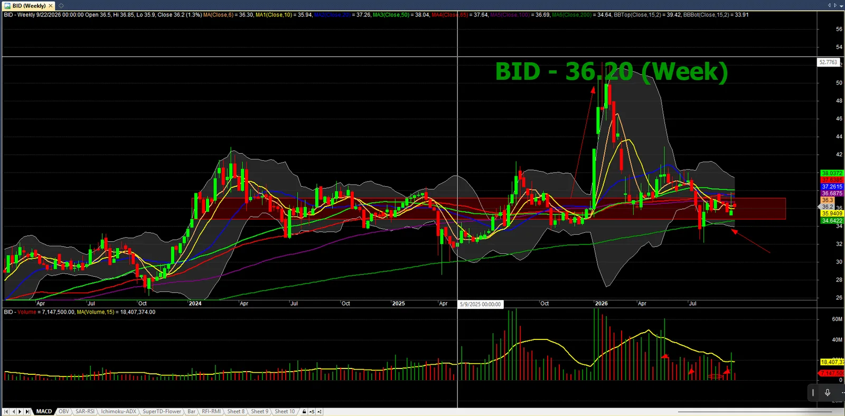The height and width of the screenshot is (416, 845).
Task: Click the MA(Volume,15) legend text
Action: click(x=96, y=312)
